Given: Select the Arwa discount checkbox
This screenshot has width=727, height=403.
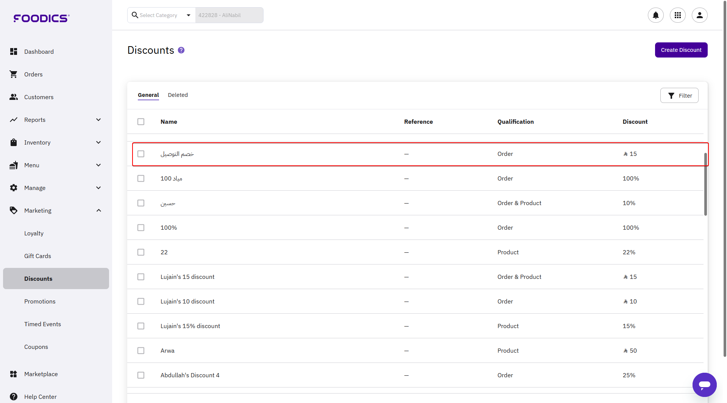Looking at the screenshot, I should click(141, 350).
